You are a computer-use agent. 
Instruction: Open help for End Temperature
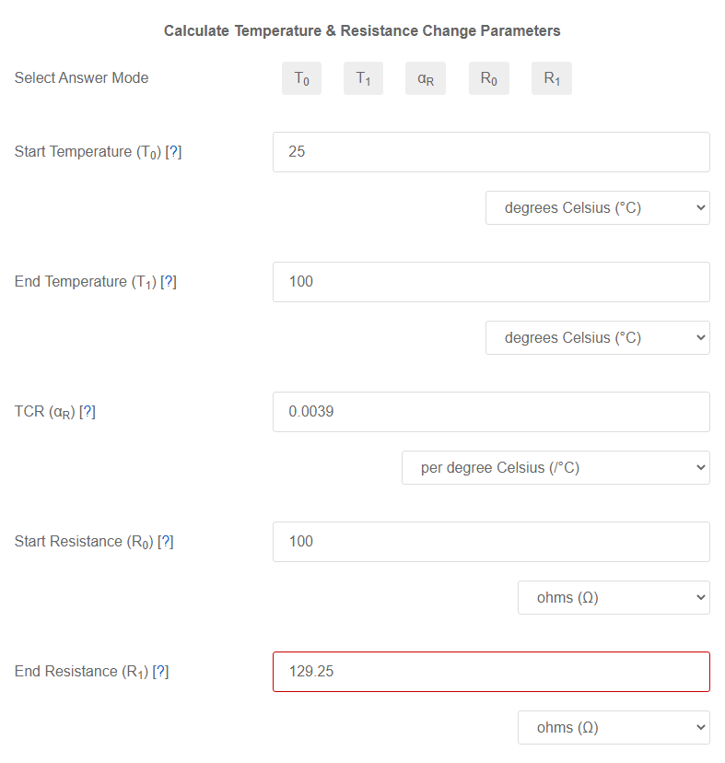[169, 281]
